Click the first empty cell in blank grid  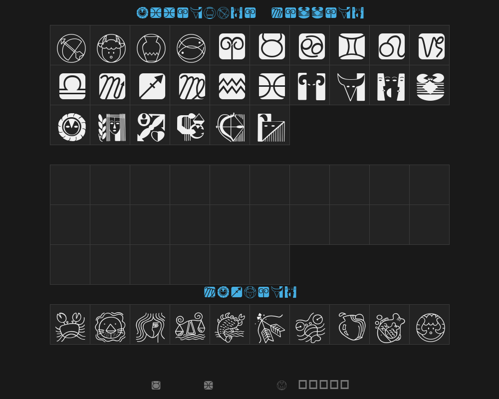pyautogui.click(x=70, y=185)
